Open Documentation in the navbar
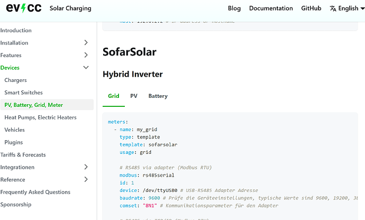 [271, 8]
